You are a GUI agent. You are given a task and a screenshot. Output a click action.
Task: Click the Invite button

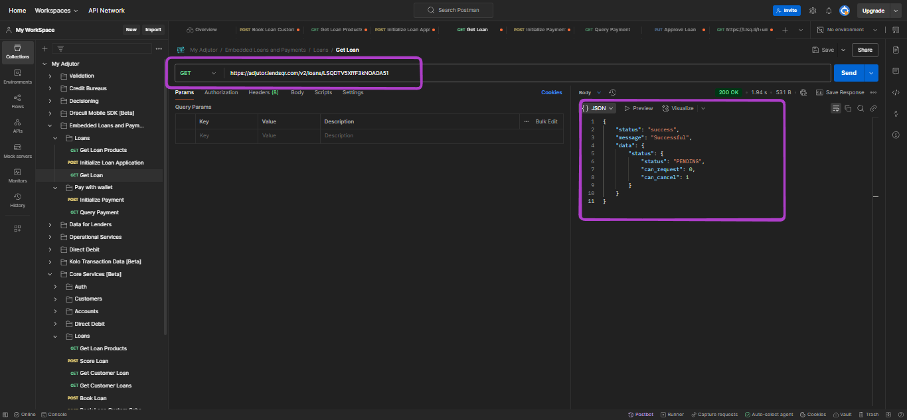pos(786,11)
